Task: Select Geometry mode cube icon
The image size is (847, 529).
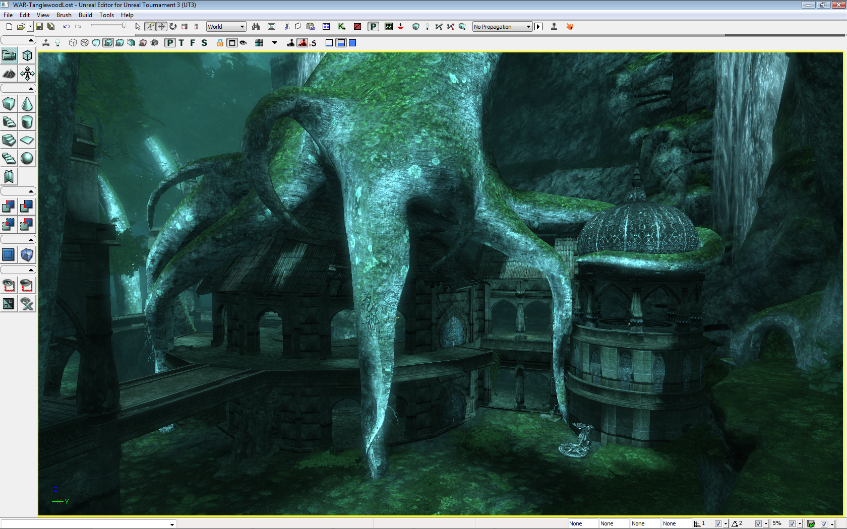Action: pyautogui.click(x=27, y=55)
